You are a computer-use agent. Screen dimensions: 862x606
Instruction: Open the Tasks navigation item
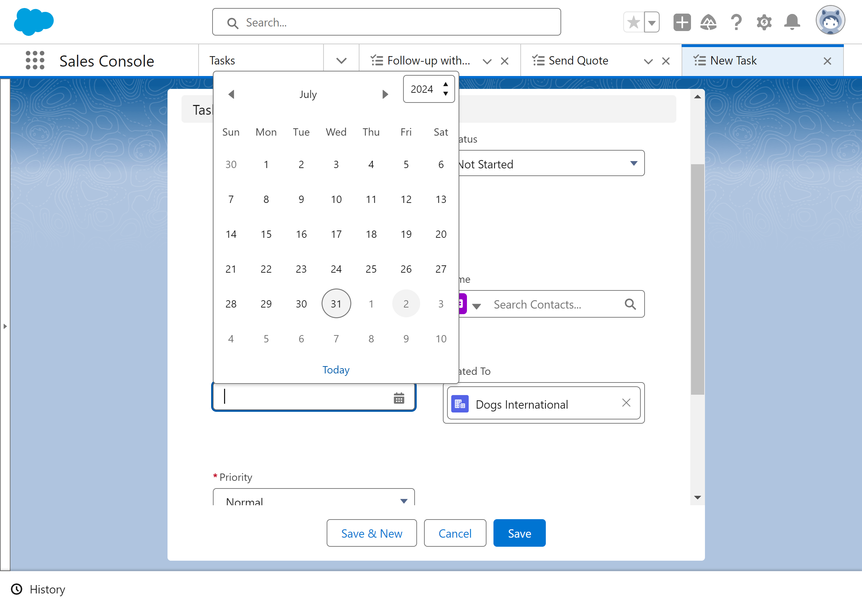click(x=222, y=60)
